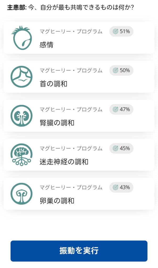Click the 迷走神経の調和 brain nerve icon
158x268 pixels.
[21, 154]
